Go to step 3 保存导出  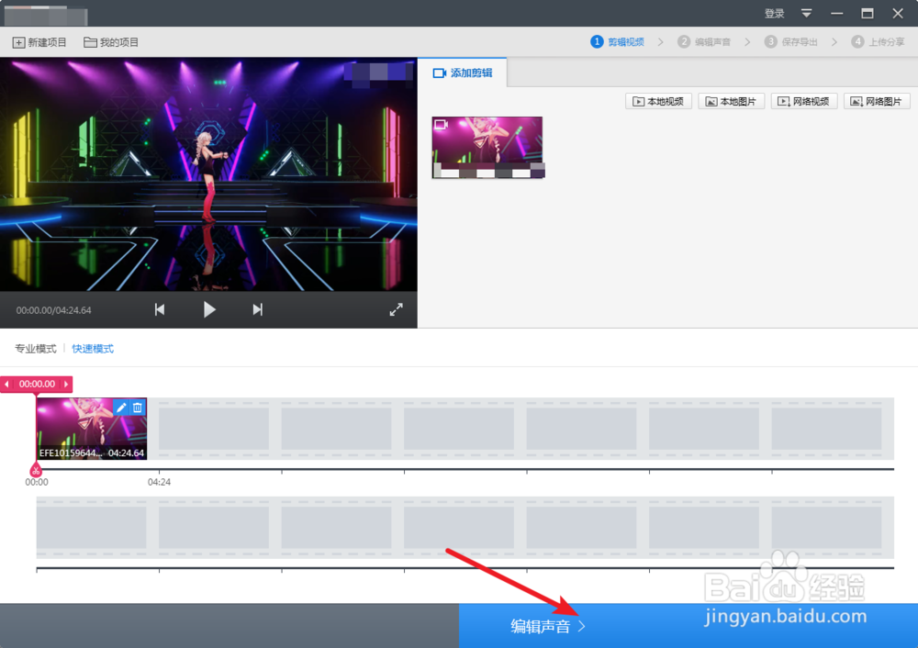pyautogui.click(x=790, y=41)
